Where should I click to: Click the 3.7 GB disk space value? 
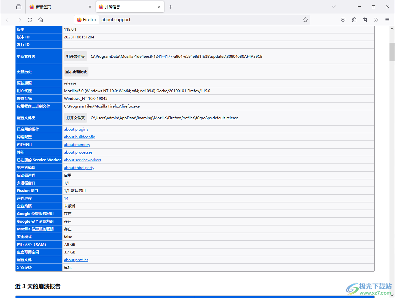(69, 252)
